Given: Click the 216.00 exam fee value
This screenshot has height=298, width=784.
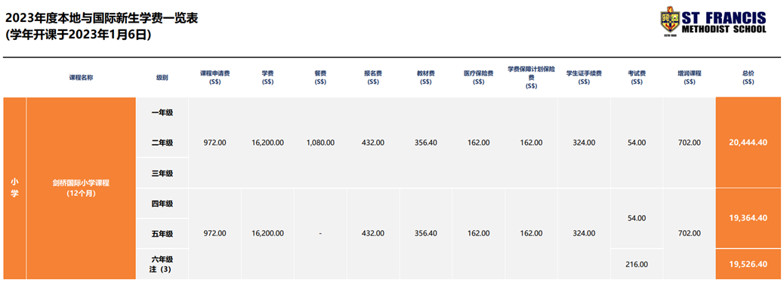Looking at the screenshot, I should (x=637, y=264).
